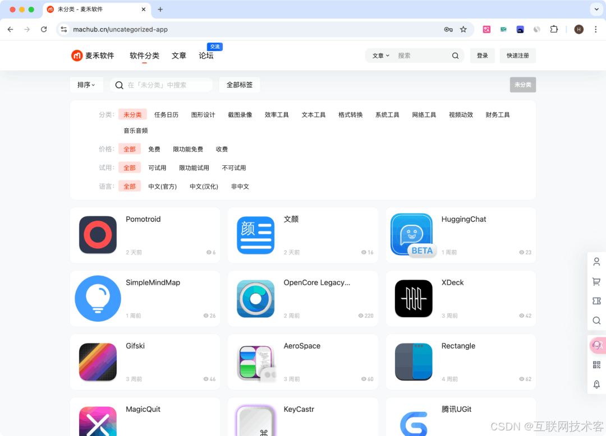Expand the tab list chevron in browser
This screenshot has height=436, width=606.
596,9
